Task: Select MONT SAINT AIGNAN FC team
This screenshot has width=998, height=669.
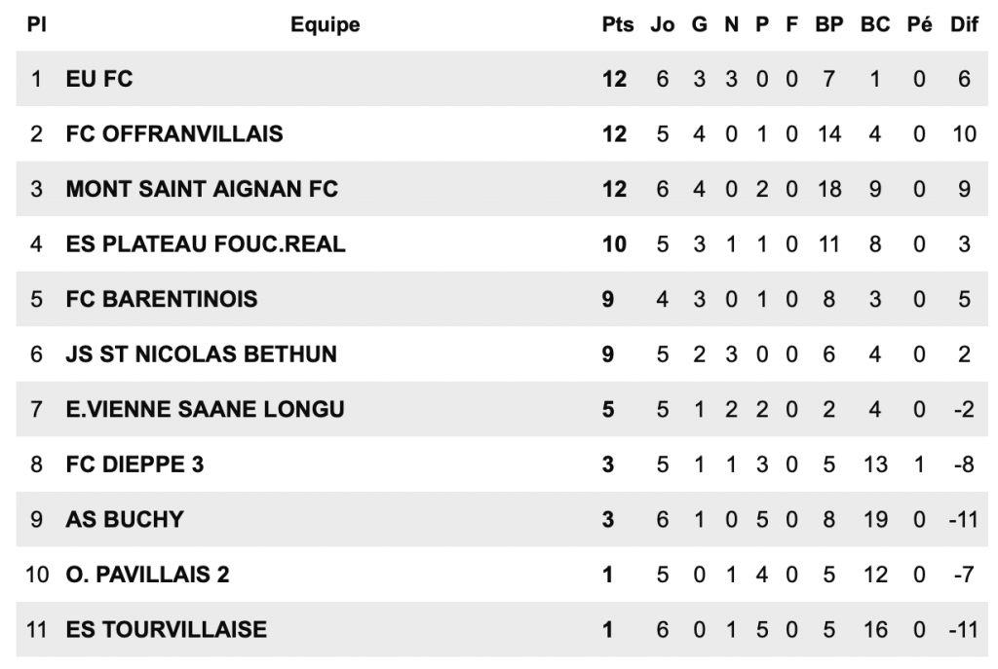Action: pos(202,189)
